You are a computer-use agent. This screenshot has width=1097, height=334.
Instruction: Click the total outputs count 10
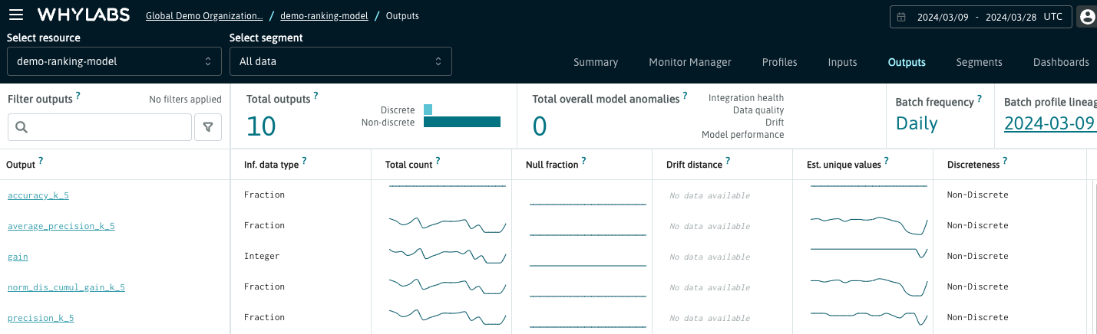click(261, 126)
